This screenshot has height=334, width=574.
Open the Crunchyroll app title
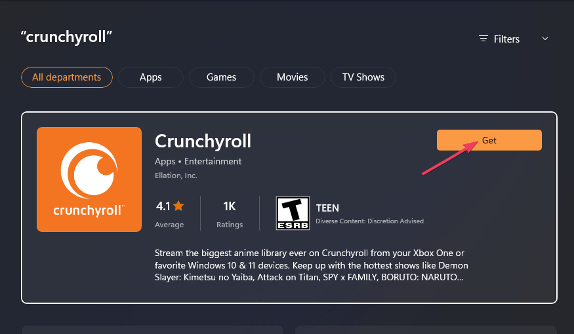pos(203,141)
